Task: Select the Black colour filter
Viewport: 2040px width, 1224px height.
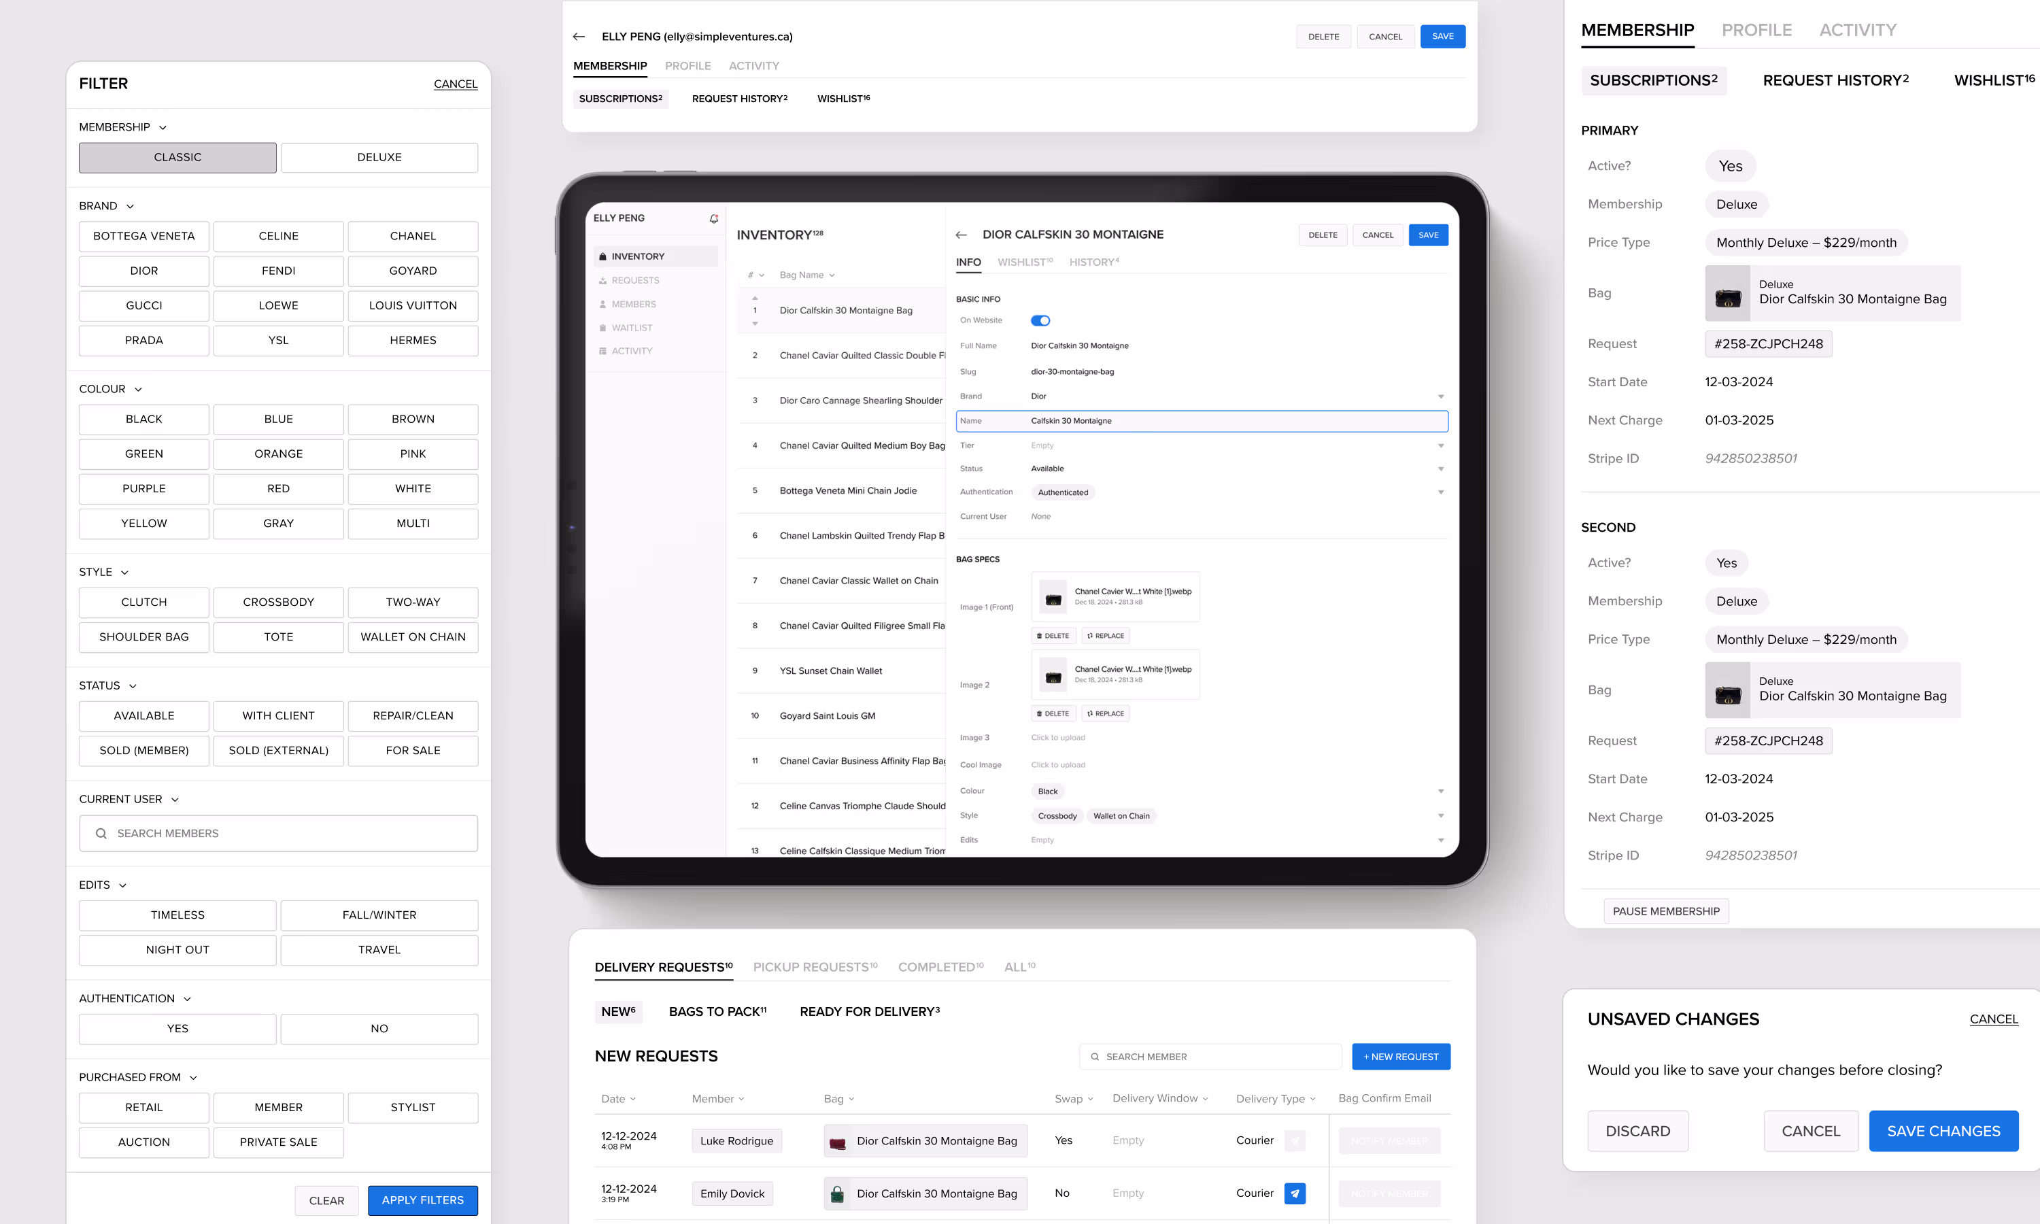Action: pos(143,419)
